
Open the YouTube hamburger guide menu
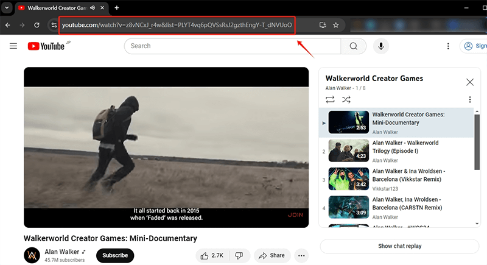click(13, 46)
